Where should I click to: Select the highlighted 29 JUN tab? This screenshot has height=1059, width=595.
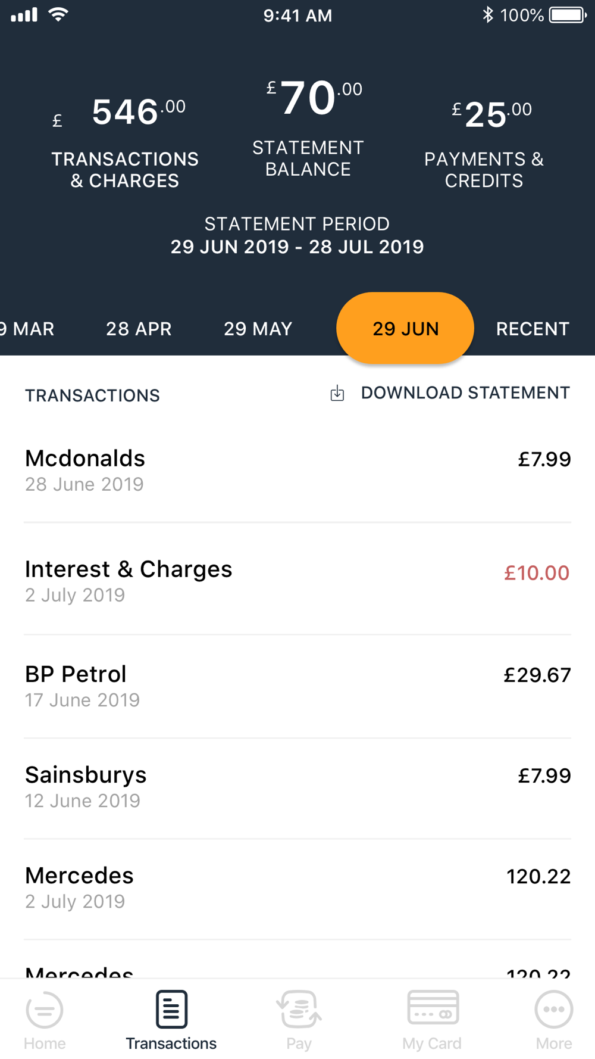405,328
